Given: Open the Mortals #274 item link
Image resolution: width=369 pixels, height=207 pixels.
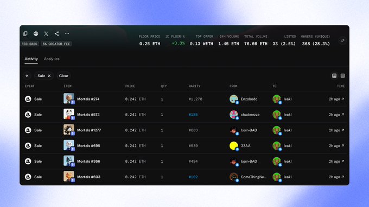Looking at the screenshot, I should 88,99.
